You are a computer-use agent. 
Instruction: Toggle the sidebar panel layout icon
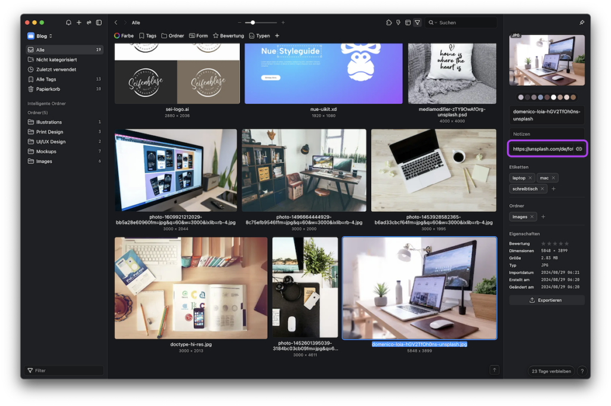pos(99,23)
